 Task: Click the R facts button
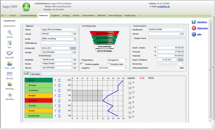130,117
